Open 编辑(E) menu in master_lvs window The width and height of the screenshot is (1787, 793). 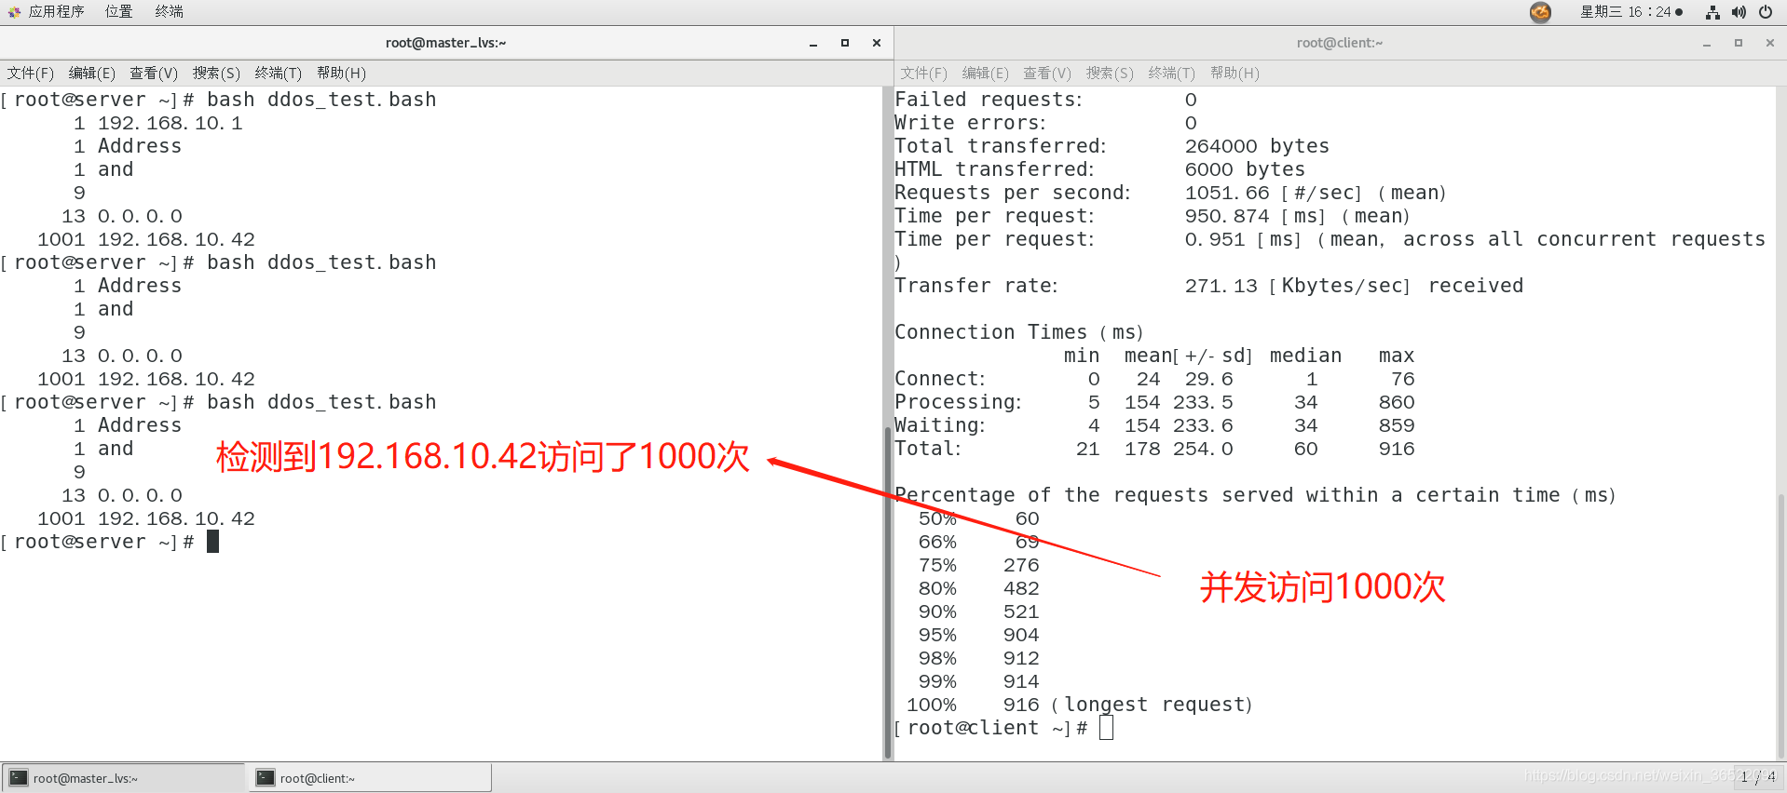[92, 73]
